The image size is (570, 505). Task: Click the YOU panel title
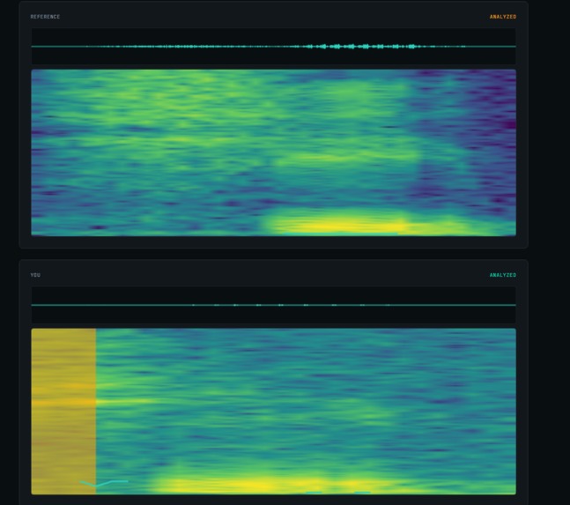[35, 275]
